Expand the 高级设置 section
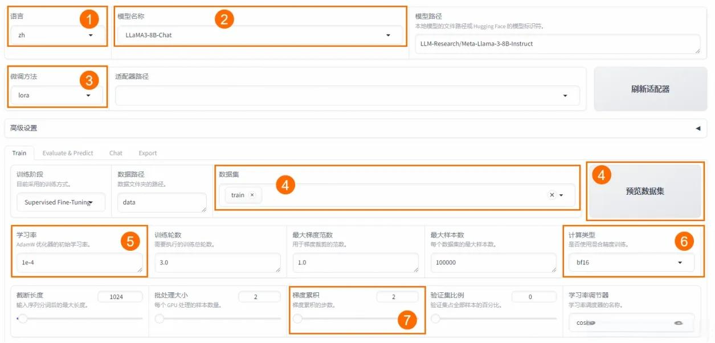Viewport: 715px width, 343px height. (356, 128)
